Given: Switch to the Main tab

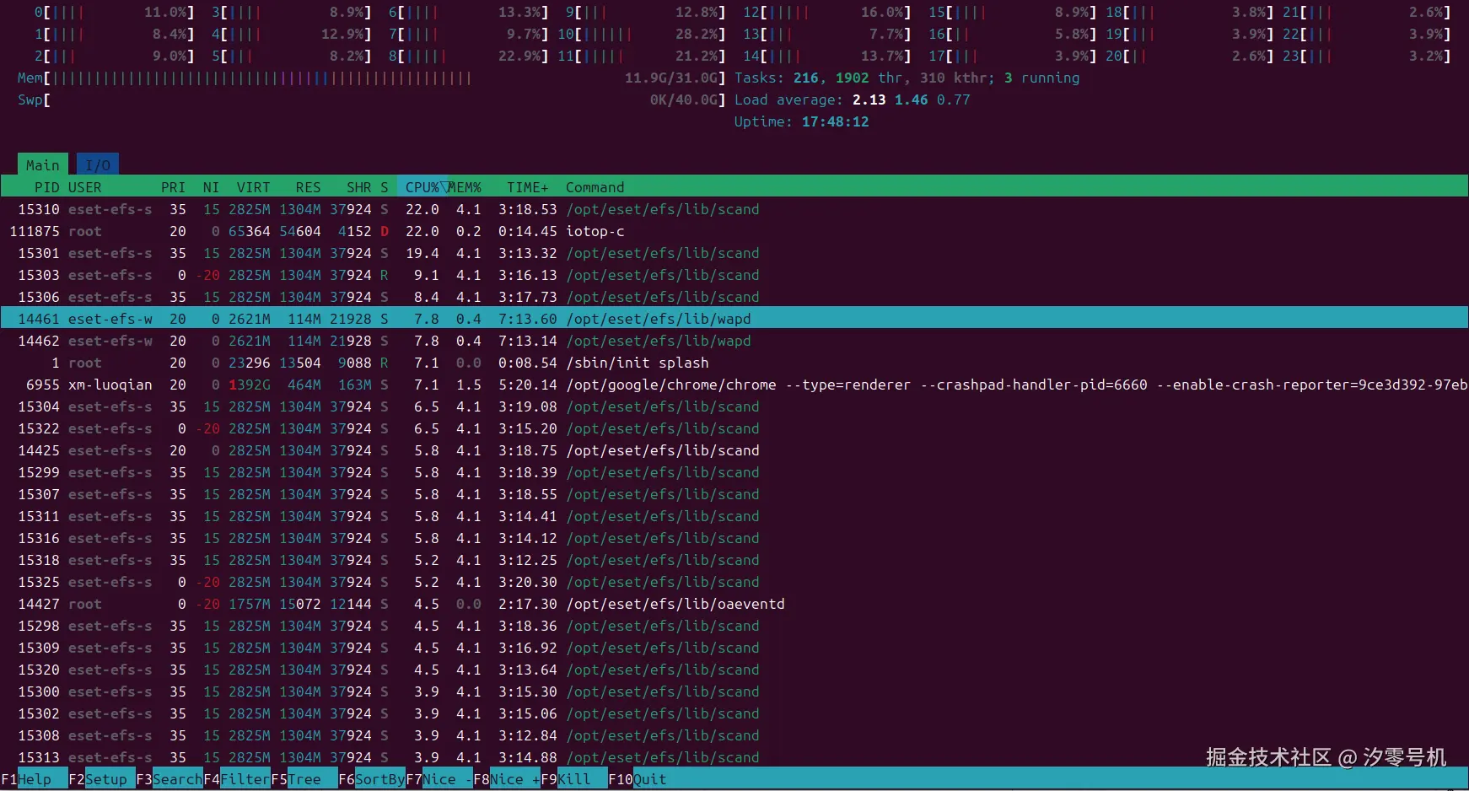Looking at the screenshot, I should [x=42, y=164].
